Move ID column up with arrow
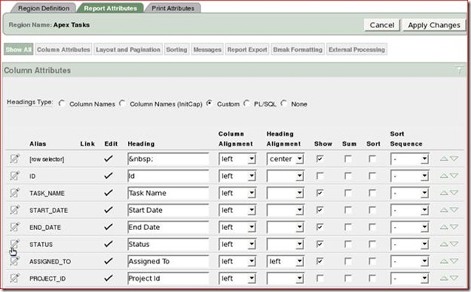 point(444,176)
